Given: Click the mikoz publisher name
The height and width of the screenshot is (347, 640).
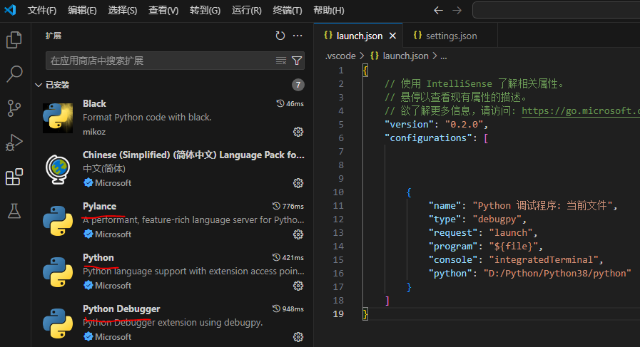Looking at the screenshot, I should point(94,132).
